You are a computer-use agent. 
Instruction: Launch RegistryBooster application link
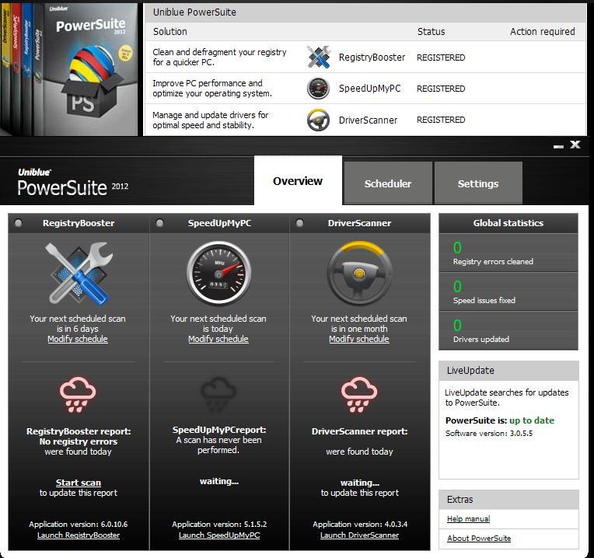point(79,535)
